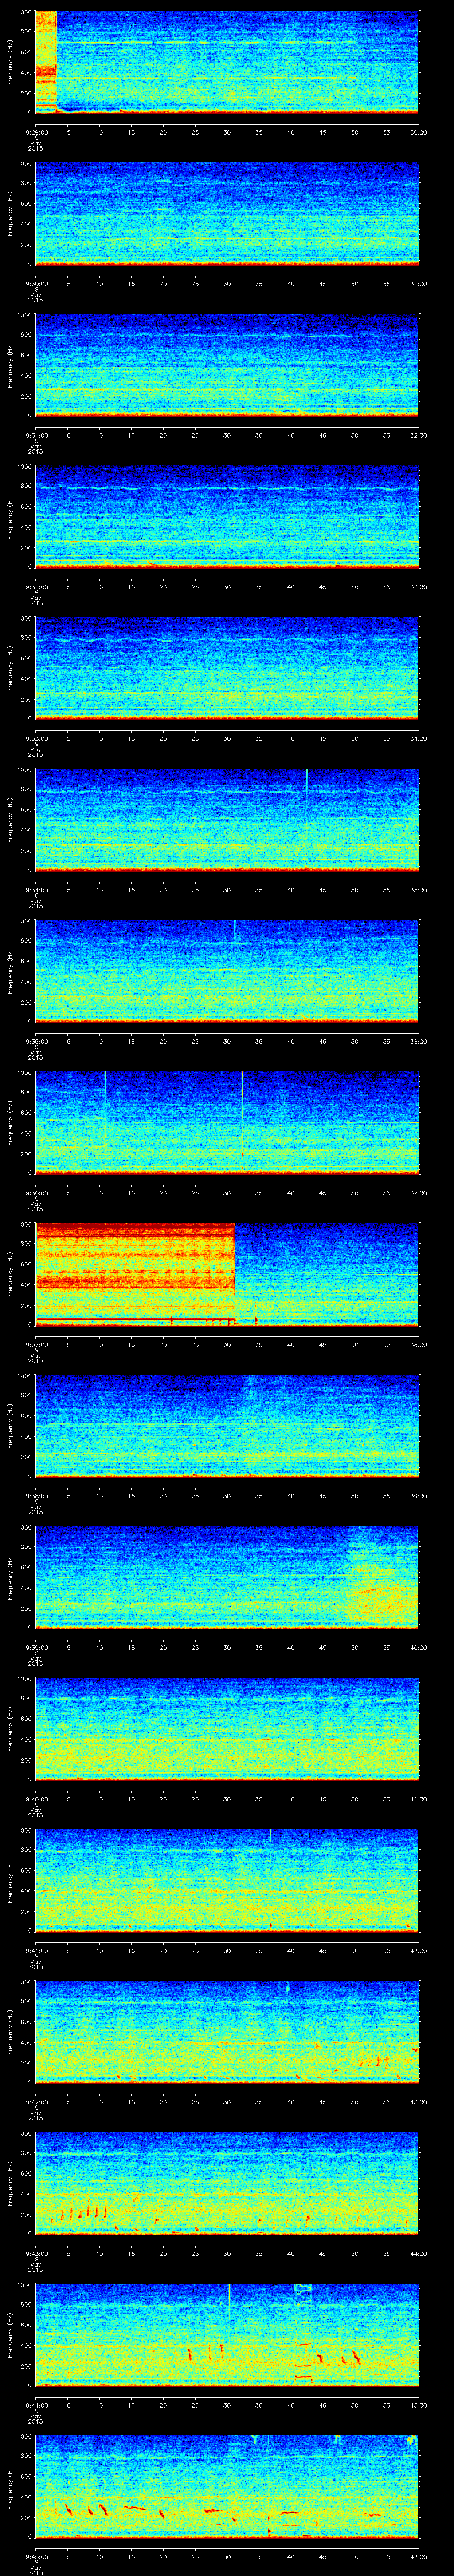This screenshot has width=454, height=2576.
Task: Click the 42:00 end time label
Action: 418,1950
